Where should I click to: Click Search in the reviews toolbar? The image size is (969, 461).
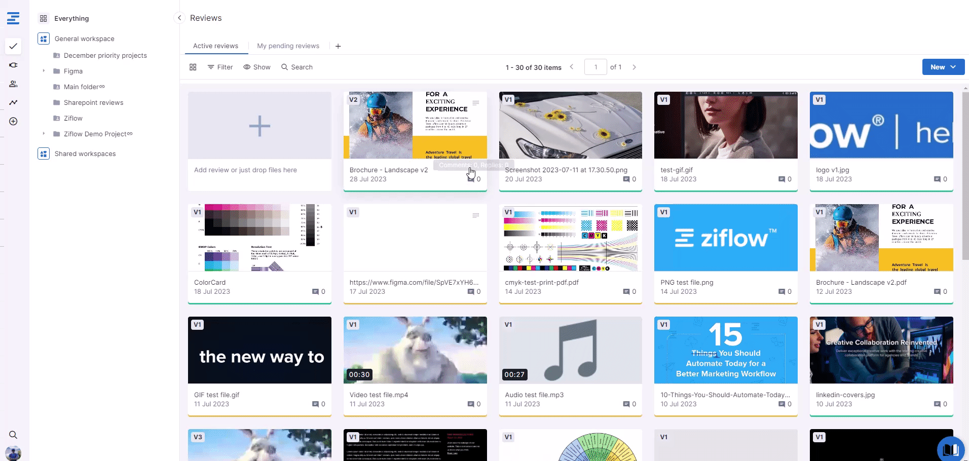tap(297, 67)
